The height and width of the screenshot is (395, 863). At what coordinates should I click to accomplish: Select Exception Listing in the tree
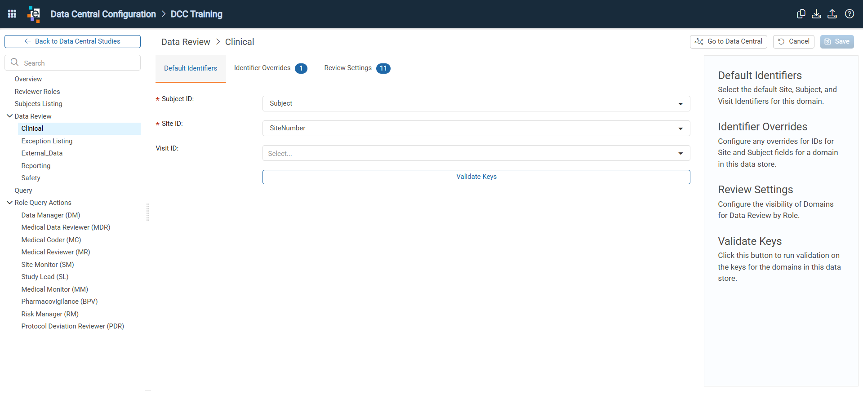47,141
